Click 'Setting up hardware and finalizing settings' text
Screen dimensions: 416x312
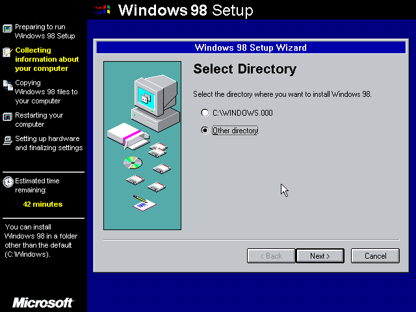tap(49, 143)
